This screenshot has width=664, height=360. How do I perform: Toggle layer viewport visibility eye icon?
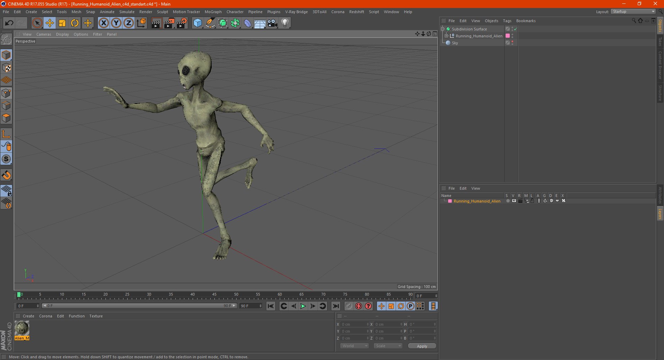[x=514, y=201]
